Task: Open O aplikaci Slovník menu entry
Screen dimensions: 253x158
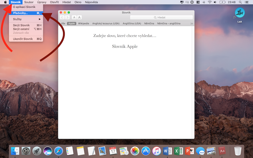Action: tap(26, 7)
